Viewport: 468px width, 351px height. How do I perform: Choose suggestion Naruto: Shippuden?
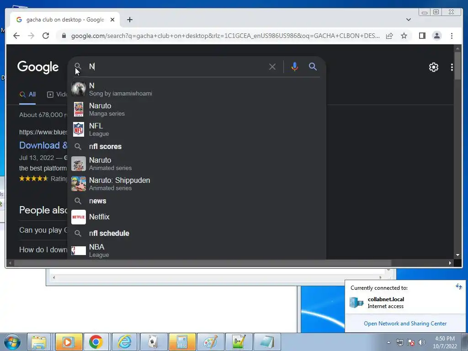click(197, 184)
